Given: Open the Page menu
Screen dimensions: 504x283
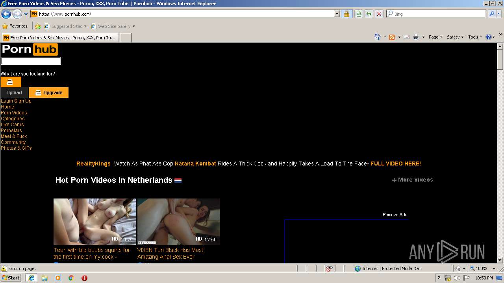Looking at the screenshot, I should (435, 37).
